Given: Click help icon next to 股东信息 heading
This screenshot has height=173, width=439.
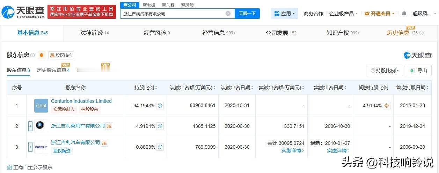Looking at the screenshot, I should (x=32, y=55).
